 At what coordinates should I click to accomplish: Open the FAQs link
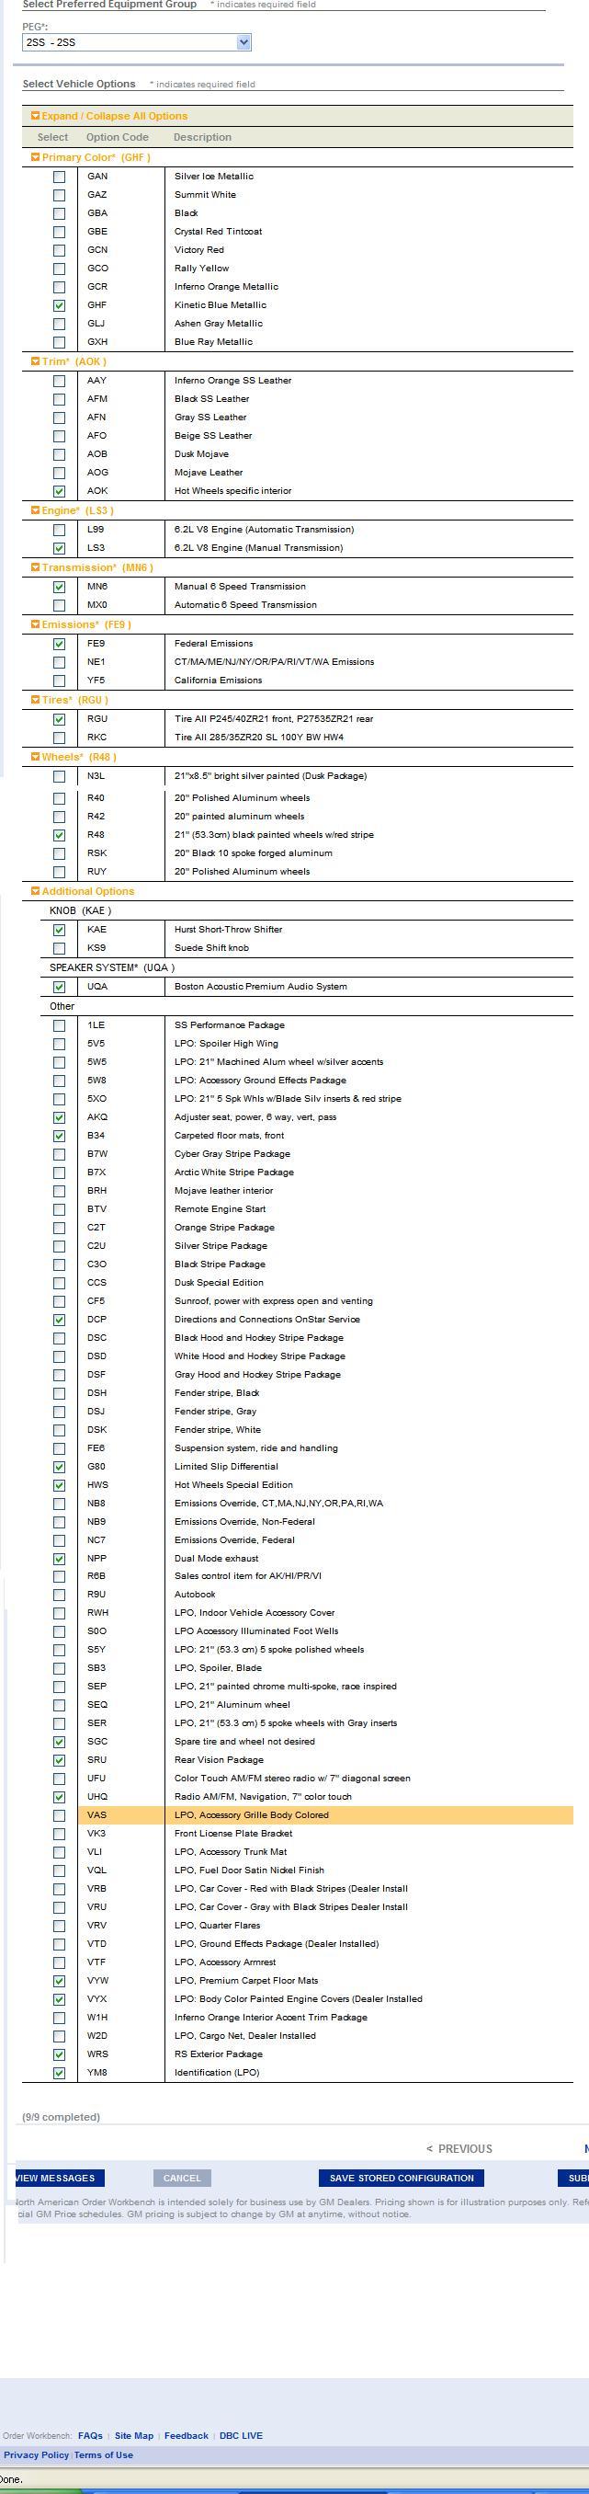click(x=90, y=2435)
